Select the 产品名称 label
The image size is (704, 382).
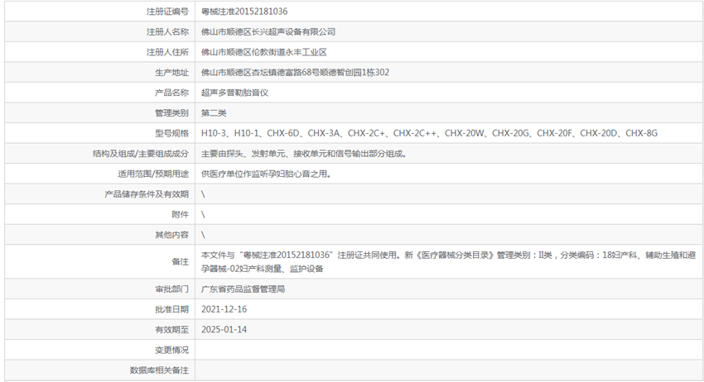point(171,93)
